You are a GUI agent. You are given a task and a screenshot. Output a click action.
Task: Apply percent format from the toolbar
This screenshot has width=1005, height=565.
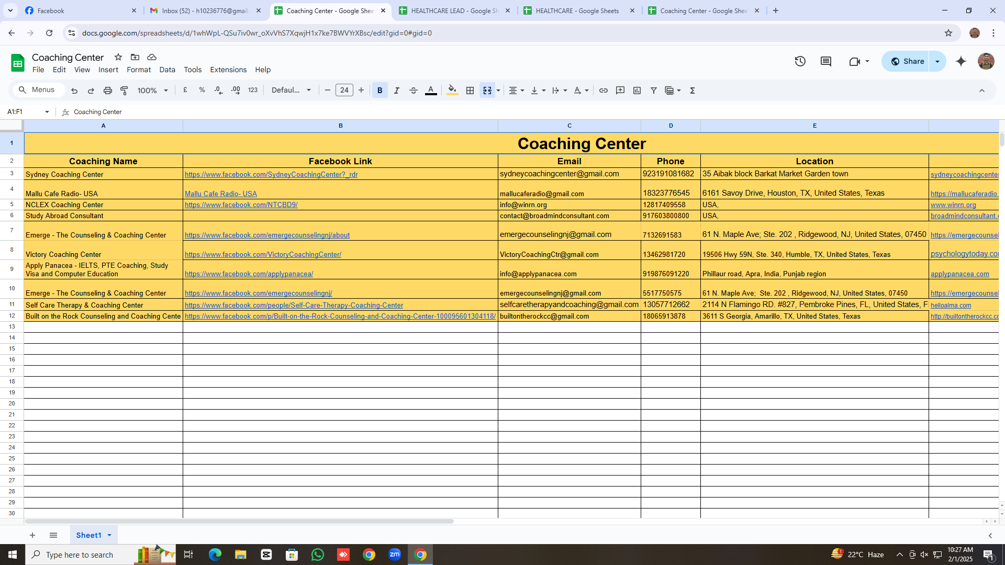click(202, 90)
